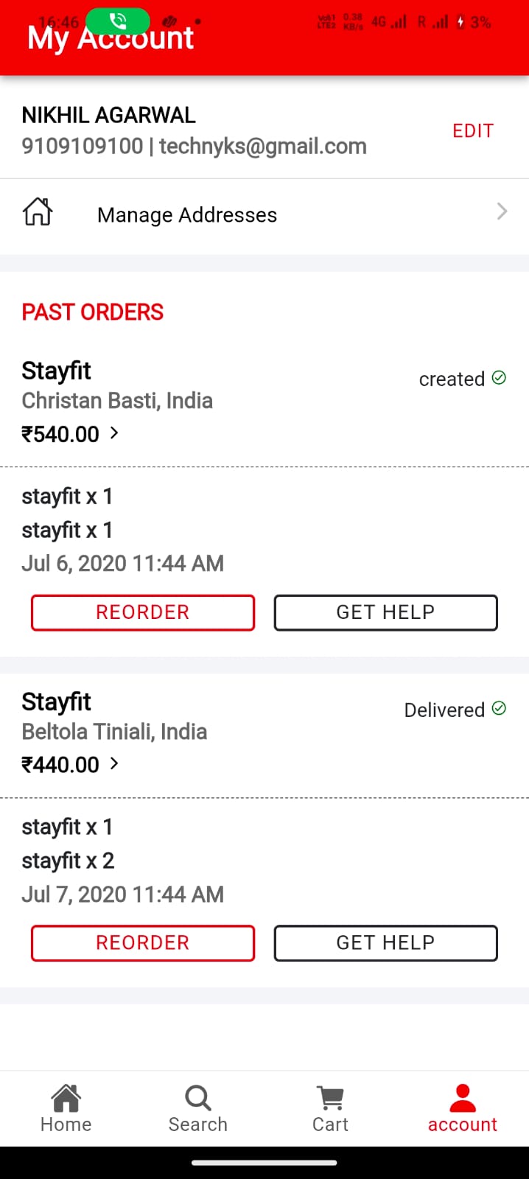Select the account person icon
529x1179 pixels.
[x=463, y=1098]
